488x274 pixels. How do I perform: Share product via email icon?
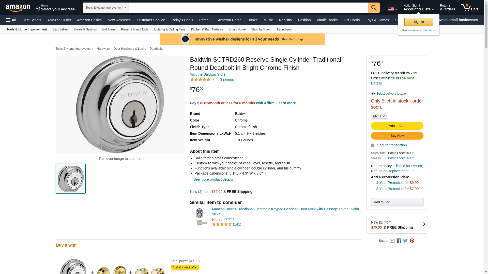click(x=392, y=241)
